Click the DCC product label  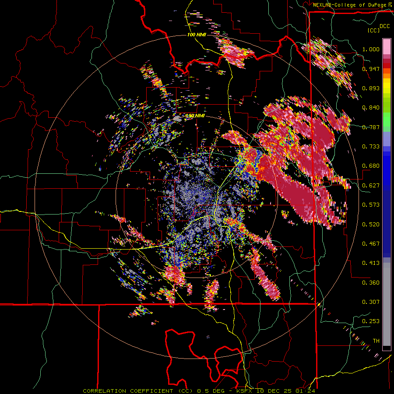384,26
